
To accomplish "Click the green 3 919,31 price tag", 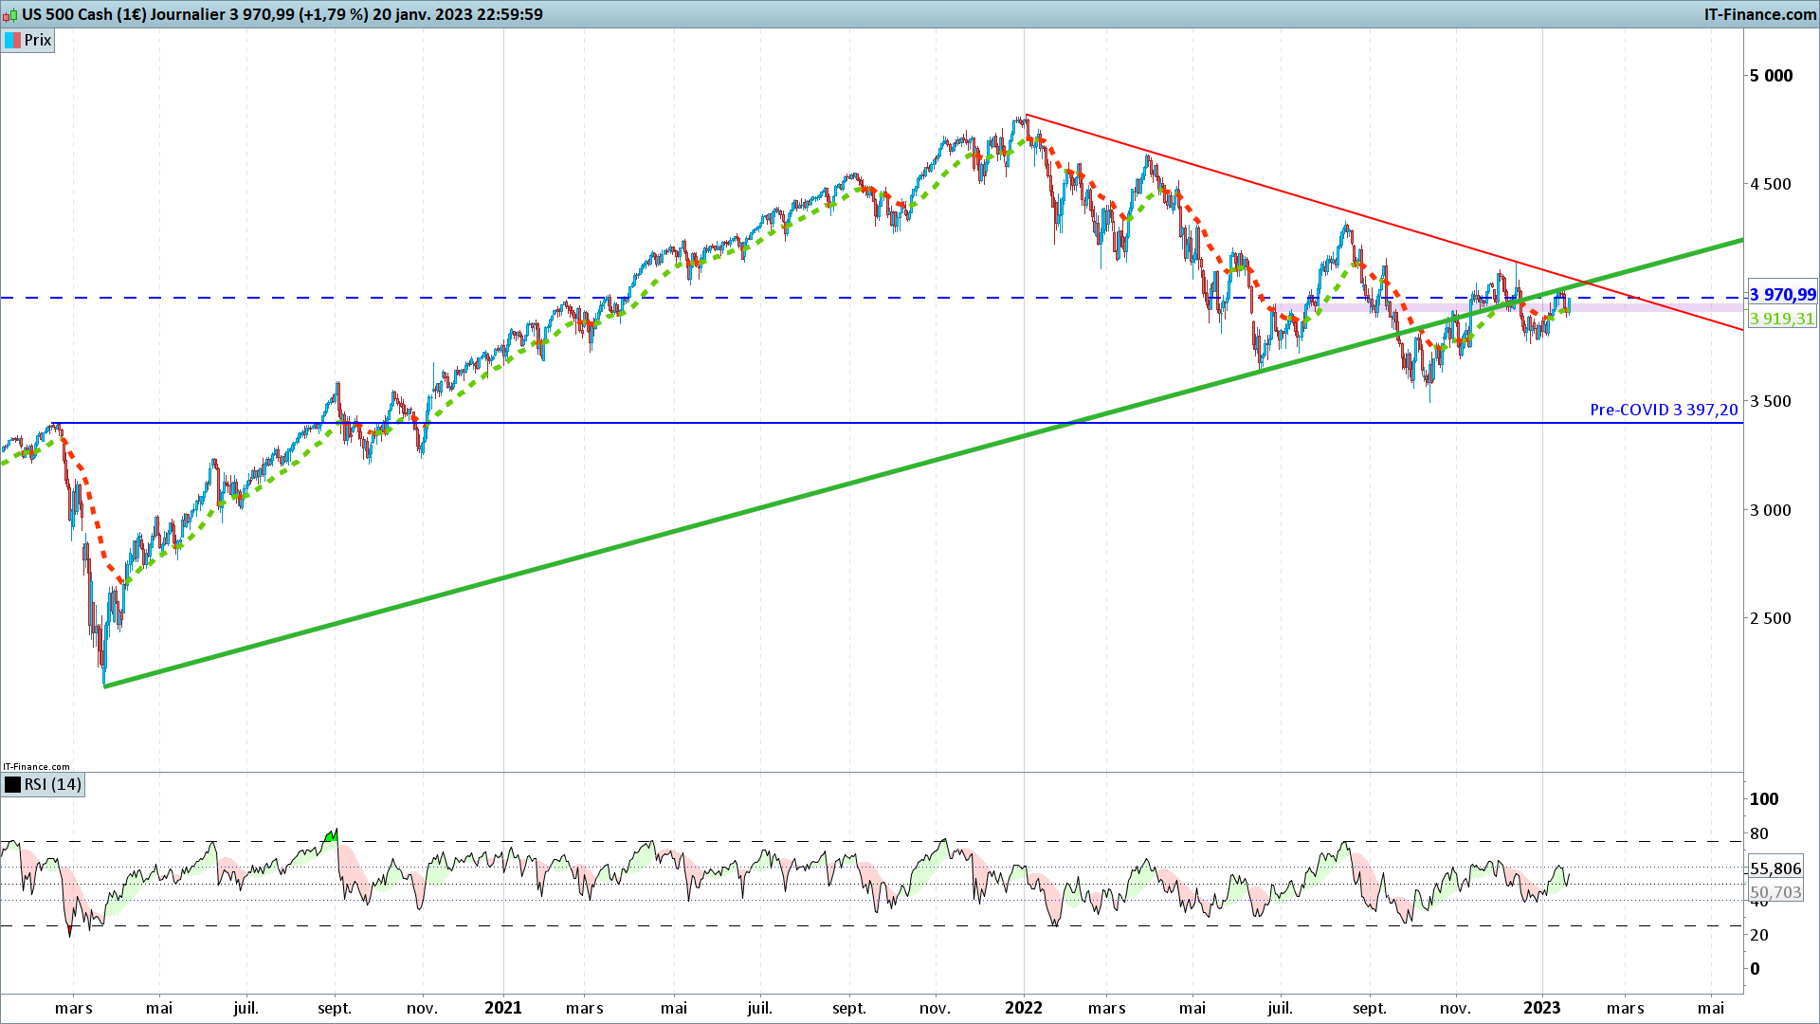I will 1782,319.
